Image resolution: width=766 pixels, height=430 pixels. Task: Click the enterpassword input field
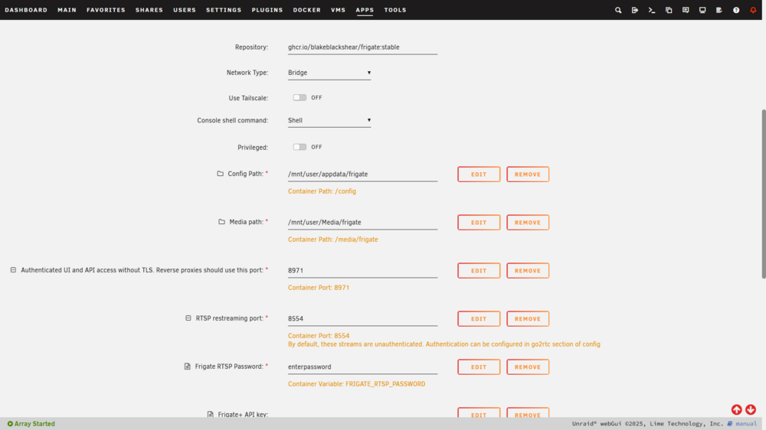coord(362,366)
